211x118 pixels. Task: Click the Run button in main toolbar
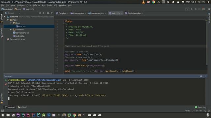click(x=192, y=9)
